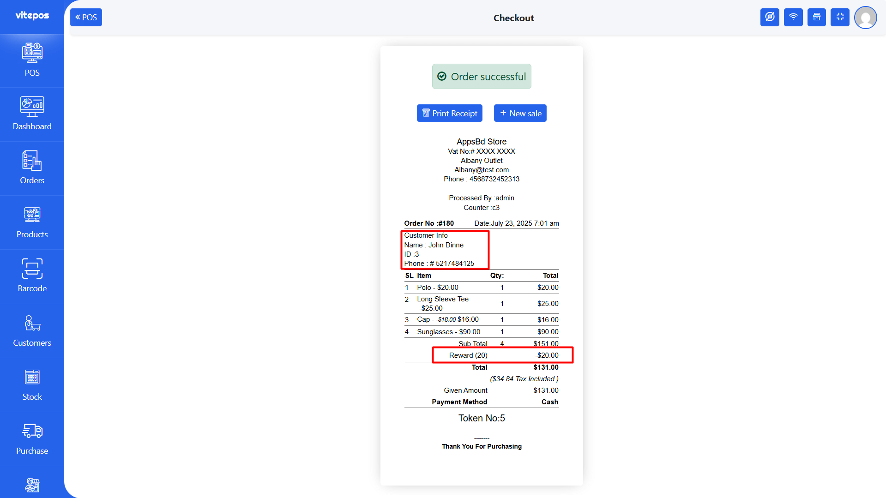Click the AppsBd Store receipt heading
The image size is (886, 498).
tap(482, 142)
